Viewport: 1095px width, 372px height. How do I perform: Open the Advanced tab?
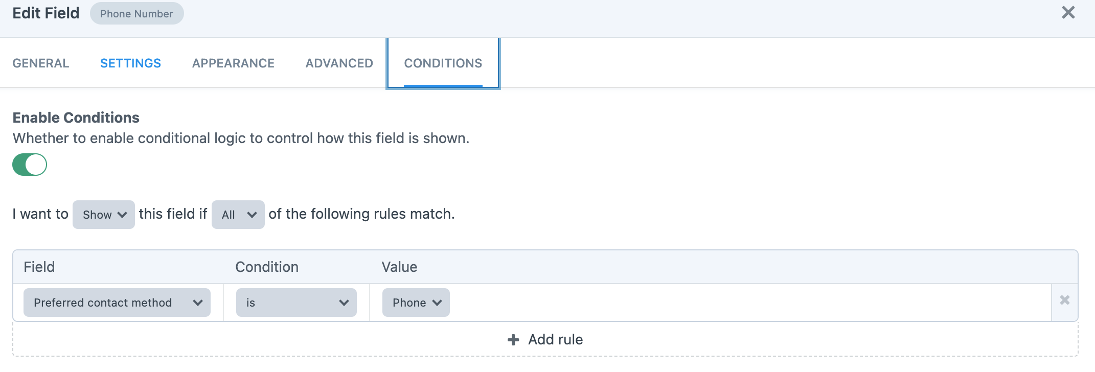(338, 63)
